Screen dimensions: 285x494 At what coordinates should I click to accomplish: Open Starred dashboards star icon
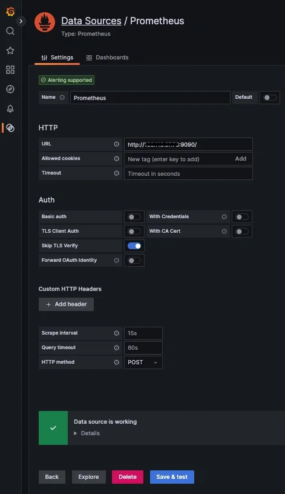coord(10,50)
